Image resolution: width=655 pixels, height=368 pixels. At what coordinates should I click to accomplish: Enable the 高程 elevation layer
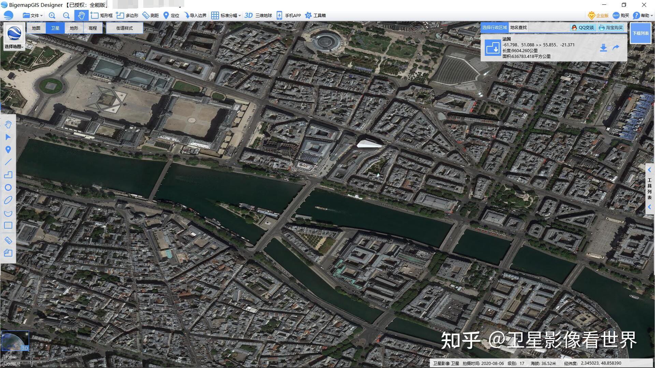(93, 28)
